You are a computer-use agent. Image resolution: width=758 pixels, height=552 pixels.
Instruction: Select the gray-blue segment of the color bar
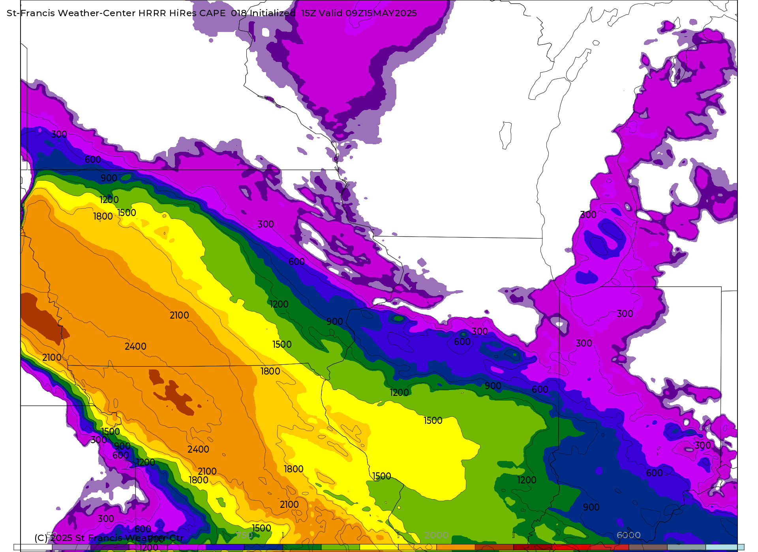point(686,547)
